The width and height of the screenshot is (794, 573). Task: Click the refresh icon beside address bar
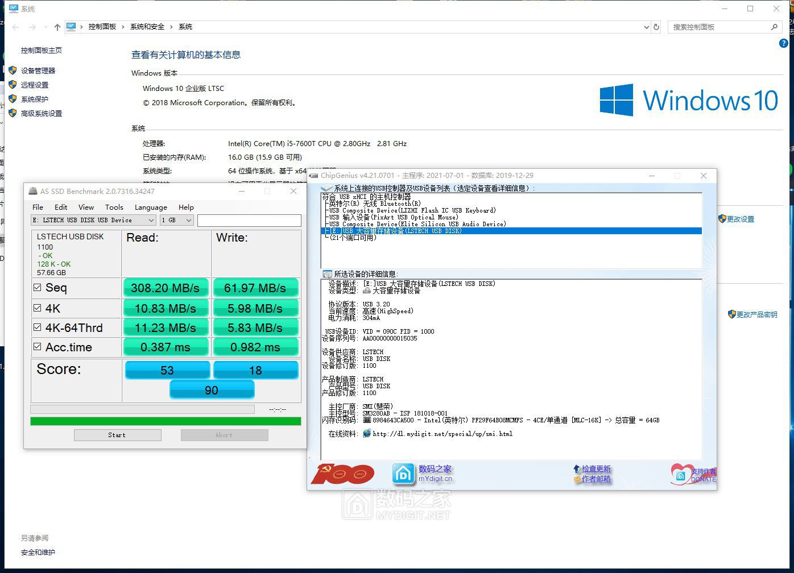coord(656,27)
